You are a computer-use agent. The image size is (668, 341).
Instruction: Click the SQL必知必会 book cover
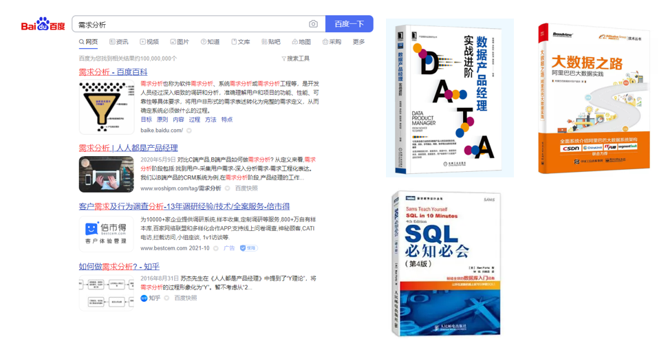click(446, 264)
